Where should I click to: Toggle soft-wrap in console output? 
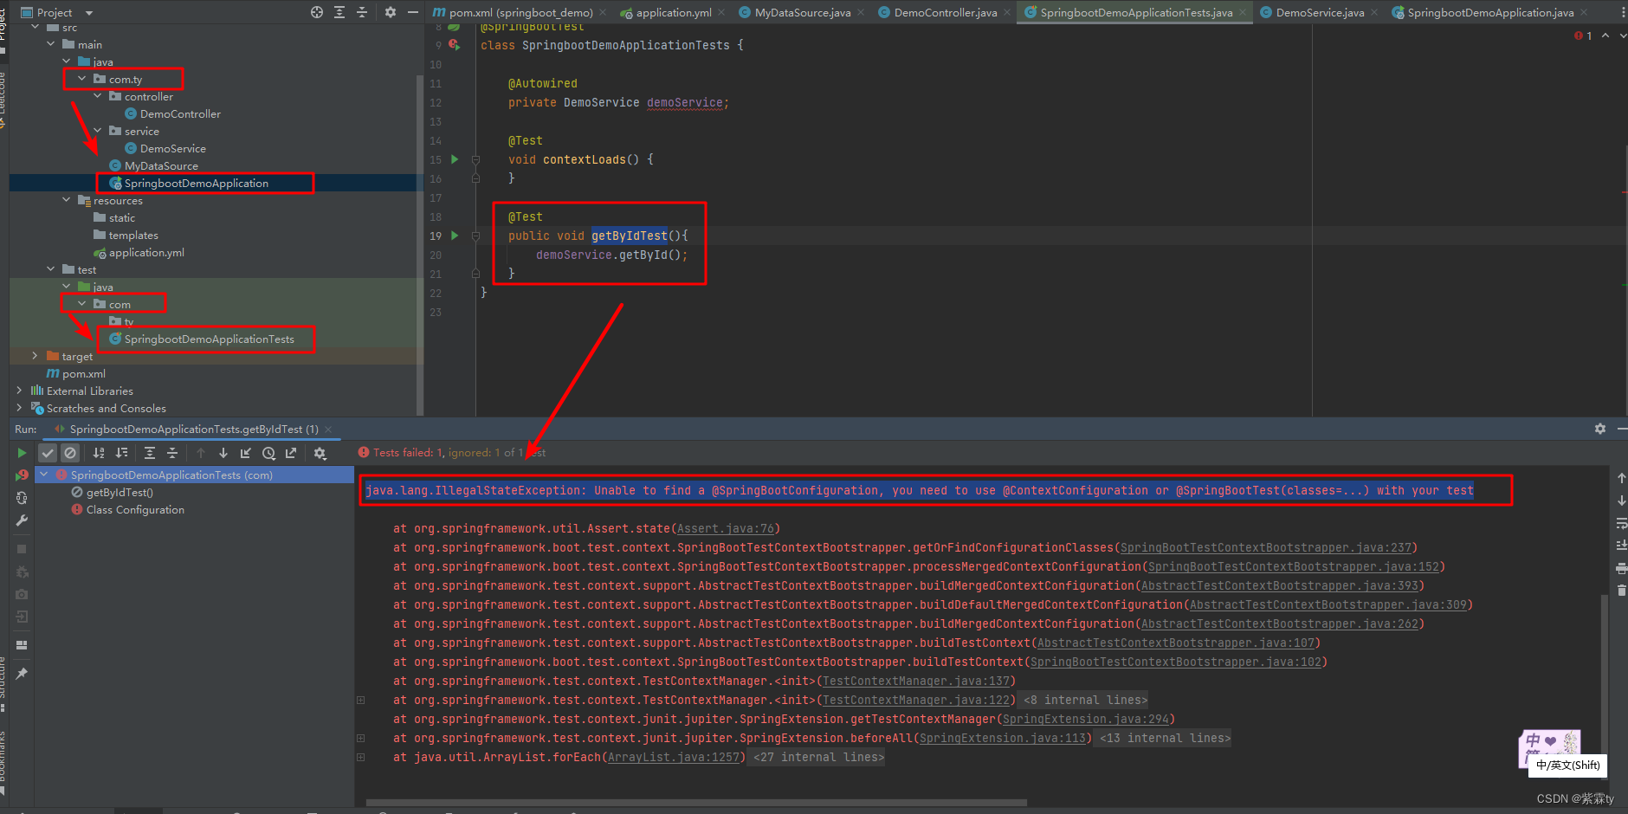[x=1621, y=523]
